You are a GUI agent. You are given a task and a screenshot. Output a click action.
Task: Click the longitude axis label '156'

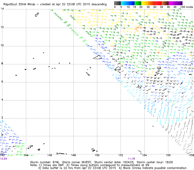(x=168, y=155)
